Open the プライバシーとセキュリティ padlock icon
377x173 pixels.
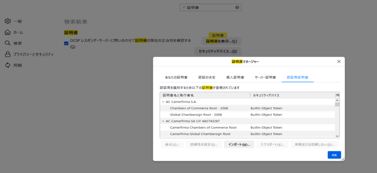[x=8, y=54]
